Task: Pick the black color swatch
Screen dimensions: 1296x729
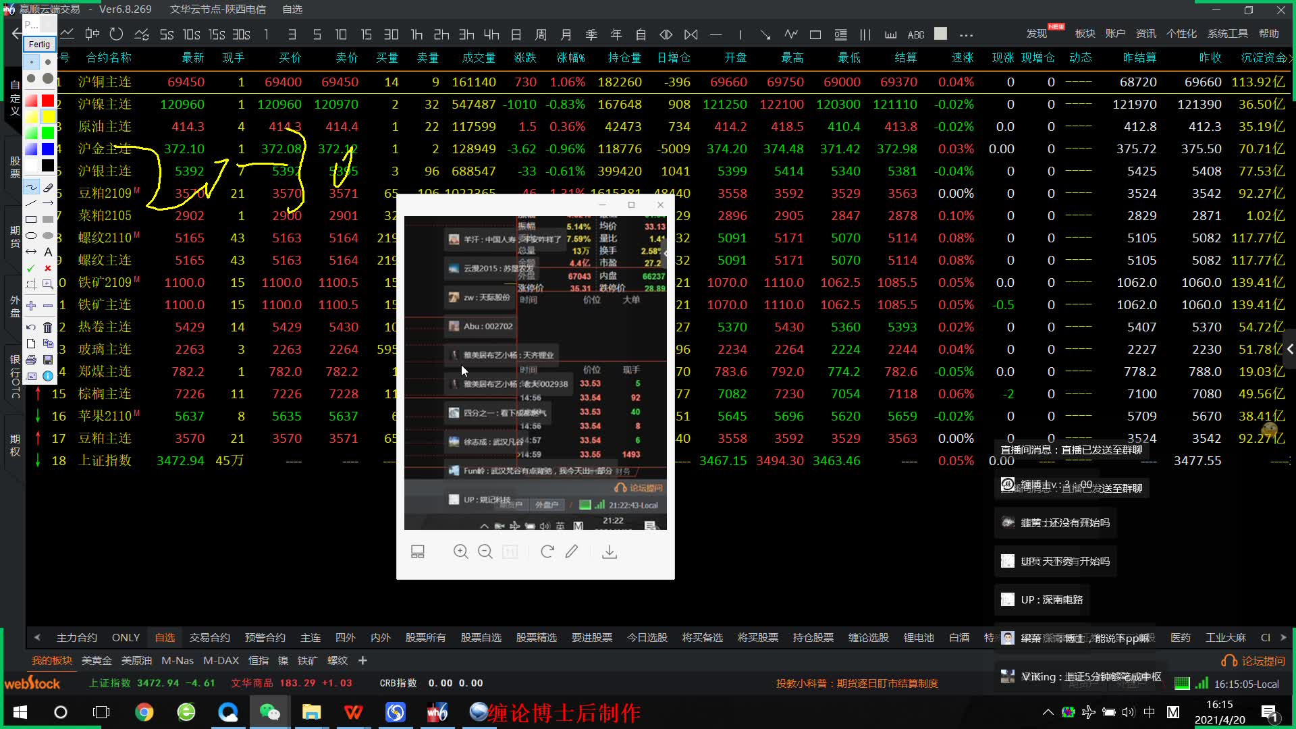Action: pyautogui.click(x=48, y=165)
